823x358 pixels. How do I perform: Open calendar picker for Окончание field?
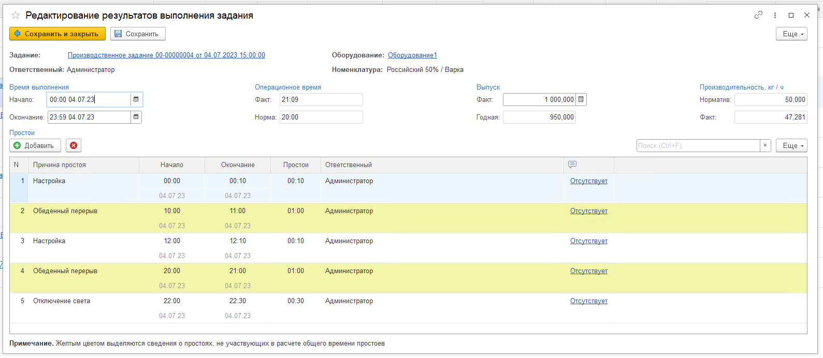136,117
